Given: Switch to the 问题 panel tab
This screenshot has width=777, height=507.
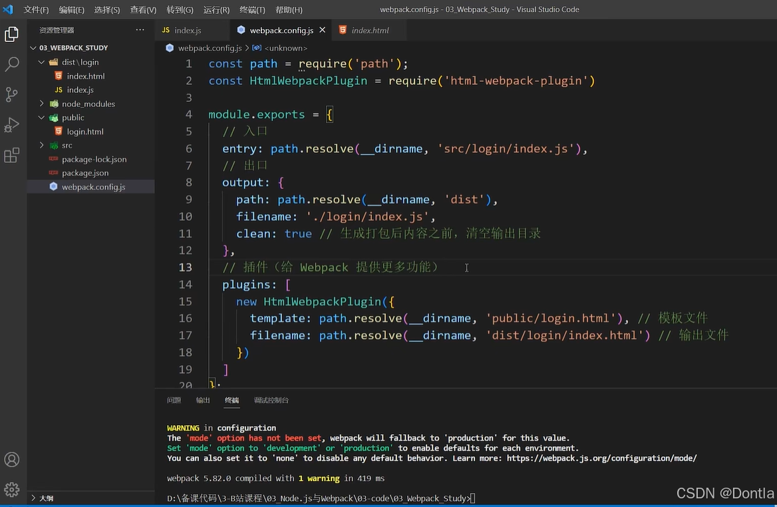Looking at the screenshot, I should coord(174,400).
